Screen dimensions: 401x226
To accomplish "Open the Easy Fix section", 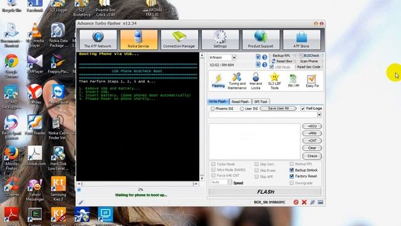I will tap(312, 81).
